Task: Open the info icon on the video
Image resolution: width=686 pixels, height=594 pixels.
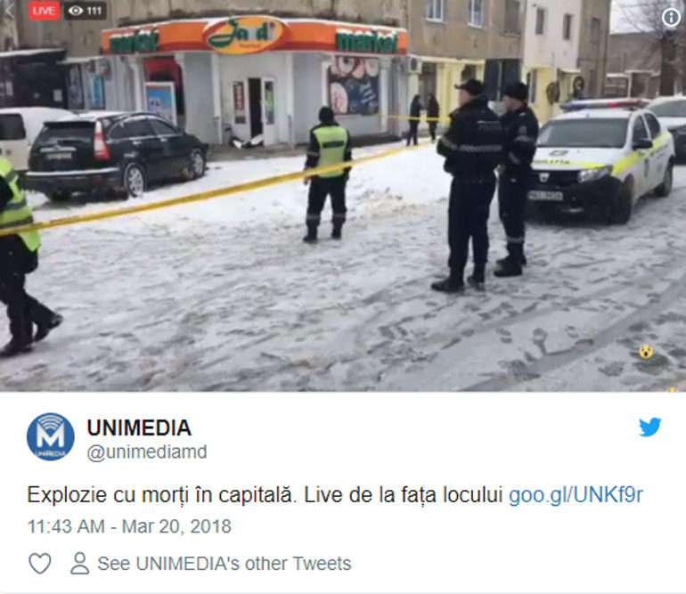Action: [x=671, y=18]
